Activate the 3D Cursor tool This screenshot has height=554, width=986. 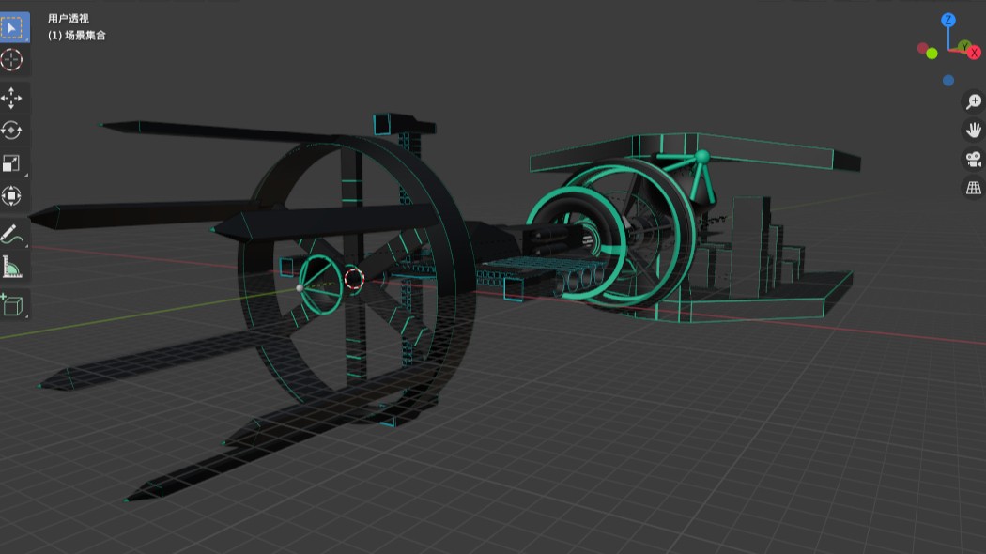coord(12,60)
